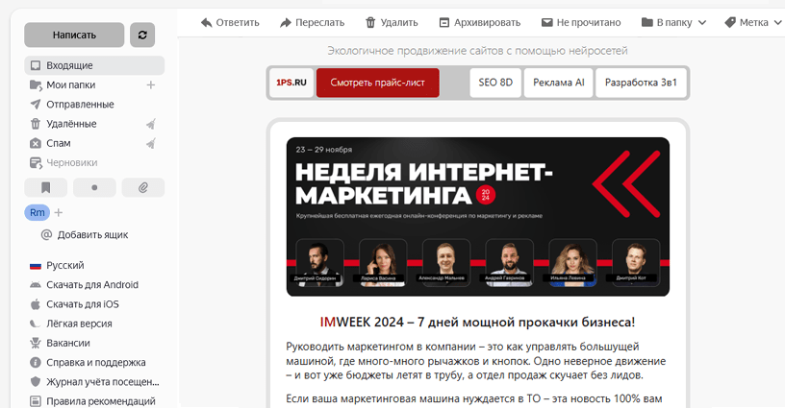The width and height of the screenshot is (785, 408).
Task: Empty Удалённые with the broom icon
Action: point(151,124)
